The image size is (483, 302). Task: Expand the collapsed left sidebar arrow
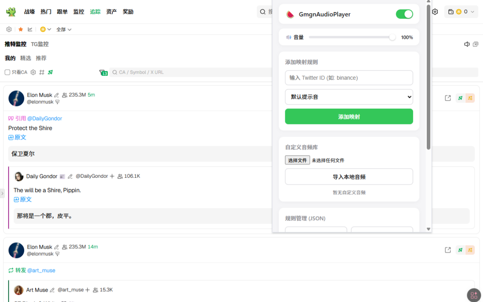[x=2, y=193]
